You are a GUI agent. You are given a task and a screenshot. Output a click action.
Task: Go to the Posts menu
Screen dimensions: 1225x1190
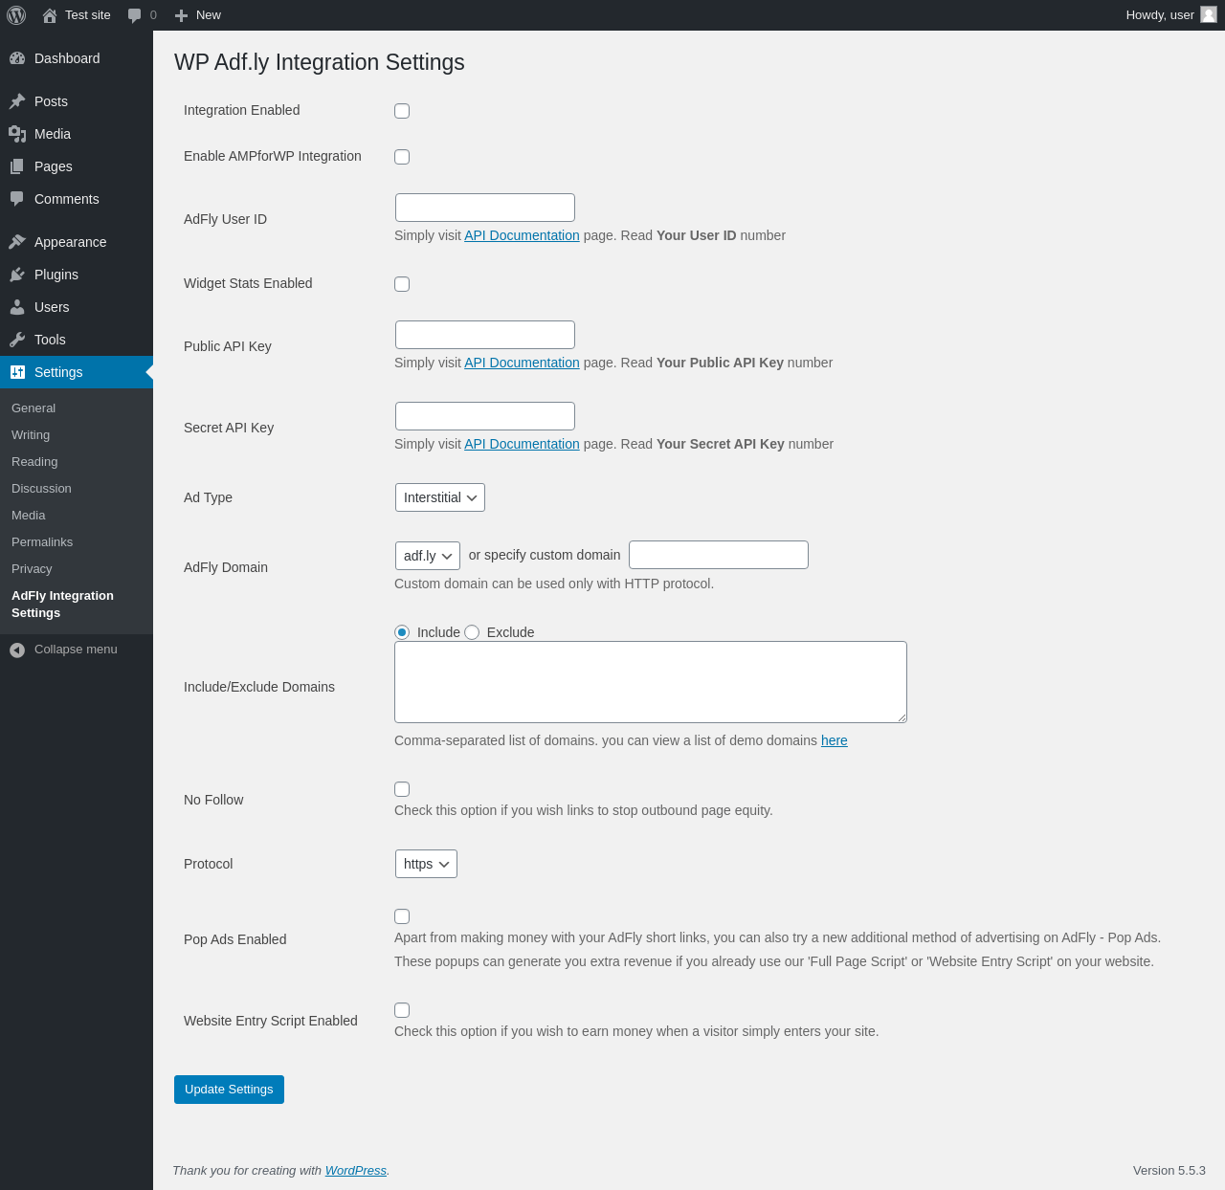pos(77,101)
